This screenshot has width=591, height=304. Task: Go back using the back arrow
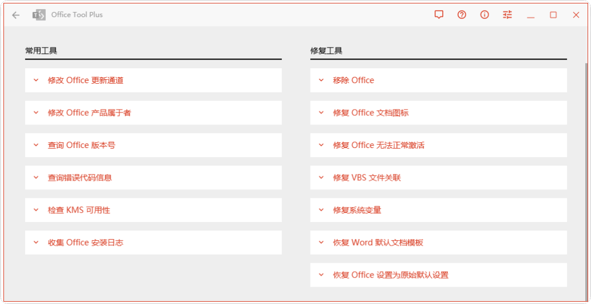click(15, 15)
